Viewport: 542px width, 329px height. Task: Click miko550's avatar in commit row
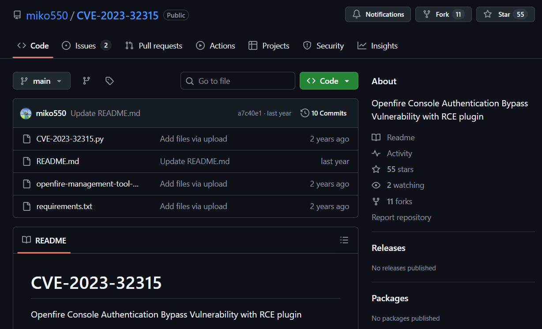tap(26, 113)
